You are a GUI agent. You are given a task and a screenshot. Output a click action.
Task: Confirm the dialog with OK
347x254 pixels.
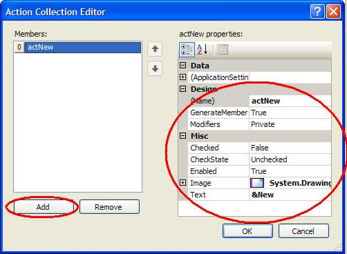pos(247,231)
